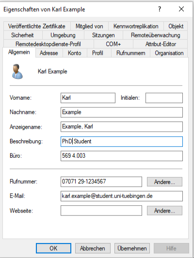This screenshot has width=194, height=258.
Task: Click the question mark help icon
Action: (160, 9)
